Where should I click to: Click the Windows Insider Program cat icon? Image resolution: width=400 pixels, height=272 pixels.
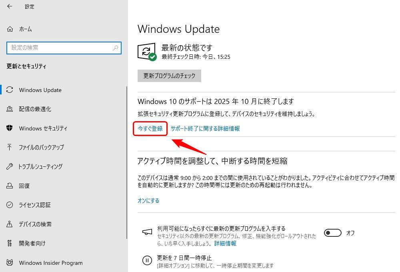[10, 262]
